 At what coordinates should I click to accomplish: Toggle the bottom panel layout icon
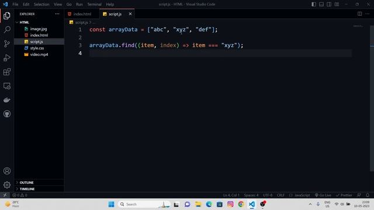[x=321, y=4]
